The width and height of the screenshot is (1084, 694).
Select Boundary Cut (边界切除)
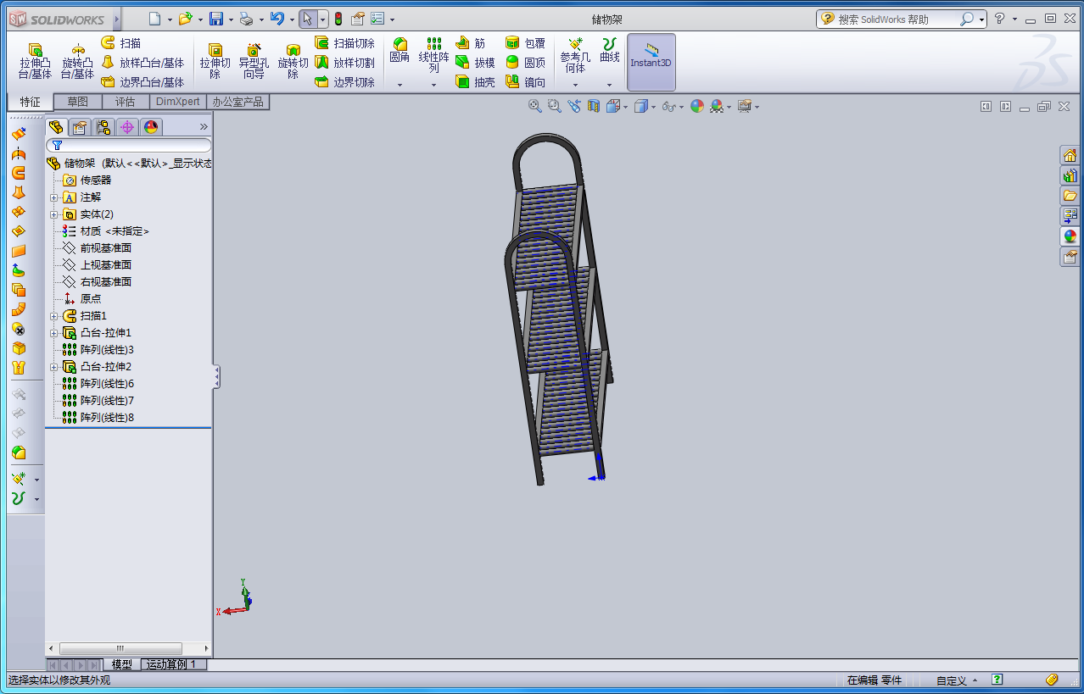click(x=344, y=82)
